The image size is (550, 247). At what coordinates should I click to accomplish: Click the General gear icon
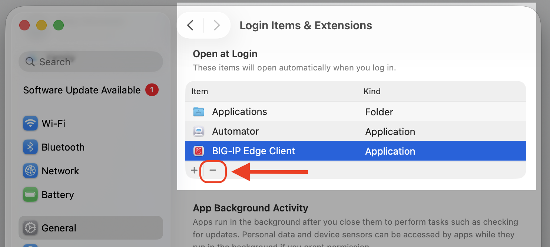[x=30, y=228]
